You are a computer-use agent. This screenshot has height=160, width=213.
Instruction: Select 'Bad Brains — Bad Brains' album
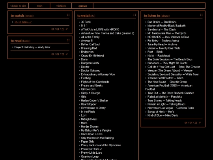pos(162,22)
